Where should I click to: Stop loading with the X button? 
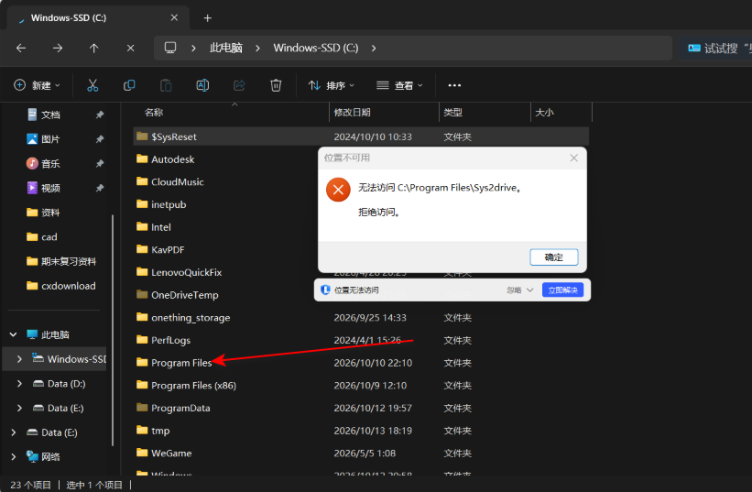pyautogui.click(x=130, y=48)
